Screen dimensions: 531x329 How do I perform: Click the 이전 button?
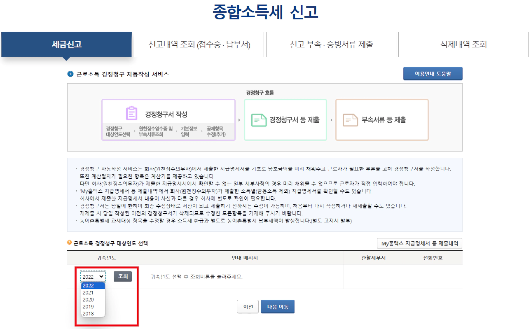pyautogui.click(x=248, y=306)
